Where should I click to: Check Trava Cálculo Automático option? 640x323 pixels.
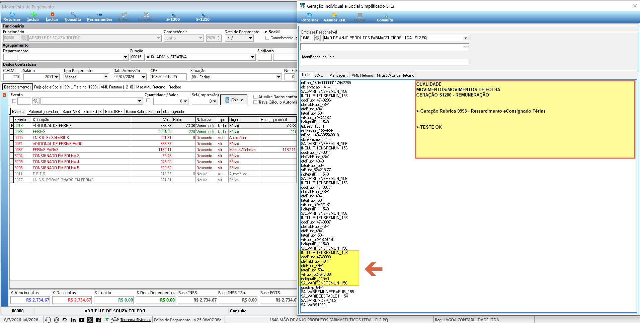coord(255,102)
